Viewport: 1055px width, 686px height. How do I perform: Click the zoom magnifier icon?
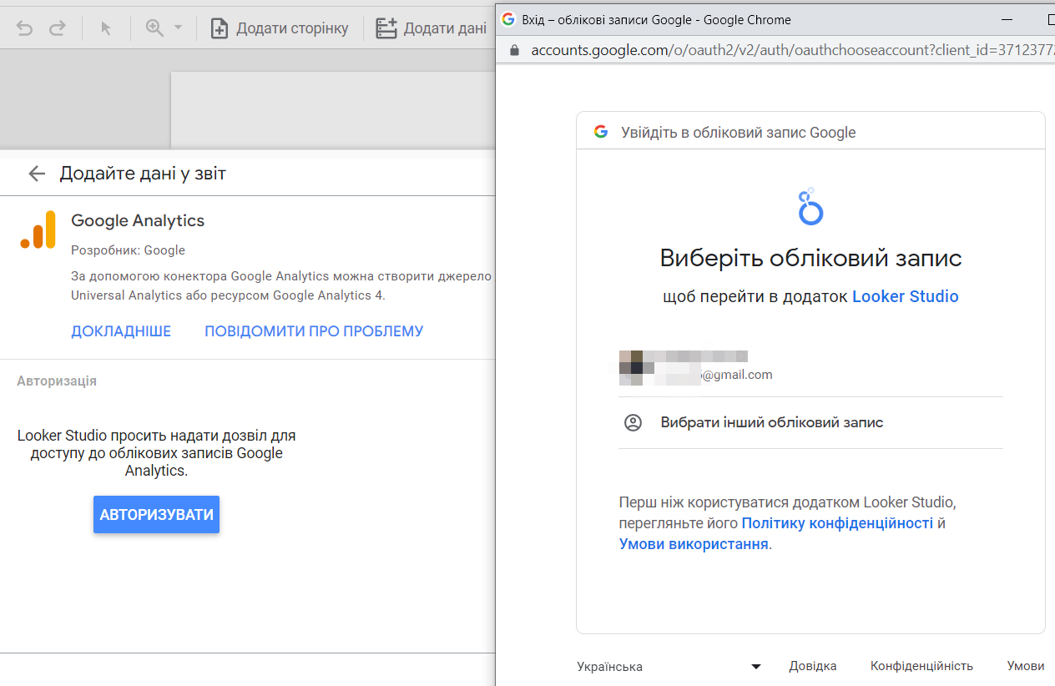(x=154, y=28)
